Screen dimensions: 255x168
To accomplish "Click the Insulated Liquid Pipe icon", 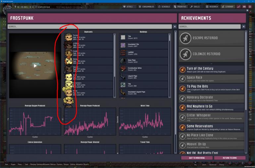I will (123, 93).
